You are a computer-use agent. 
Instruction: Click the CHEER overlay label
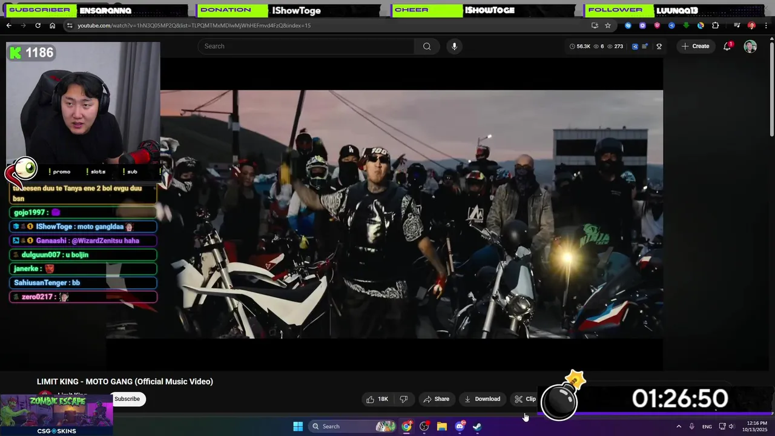[x=412, y=10]
